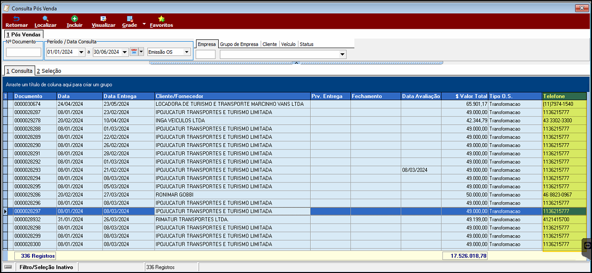Open dropdown arrow beside calendar icon
Image resolution: width=592 pixels, height=273 pixels.
[141, 52]
